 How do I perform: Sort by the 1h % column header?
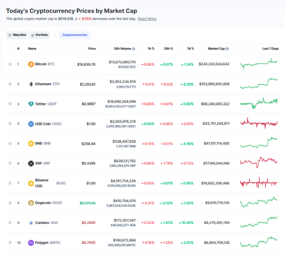pyautogui.click(x=151, y=49)
